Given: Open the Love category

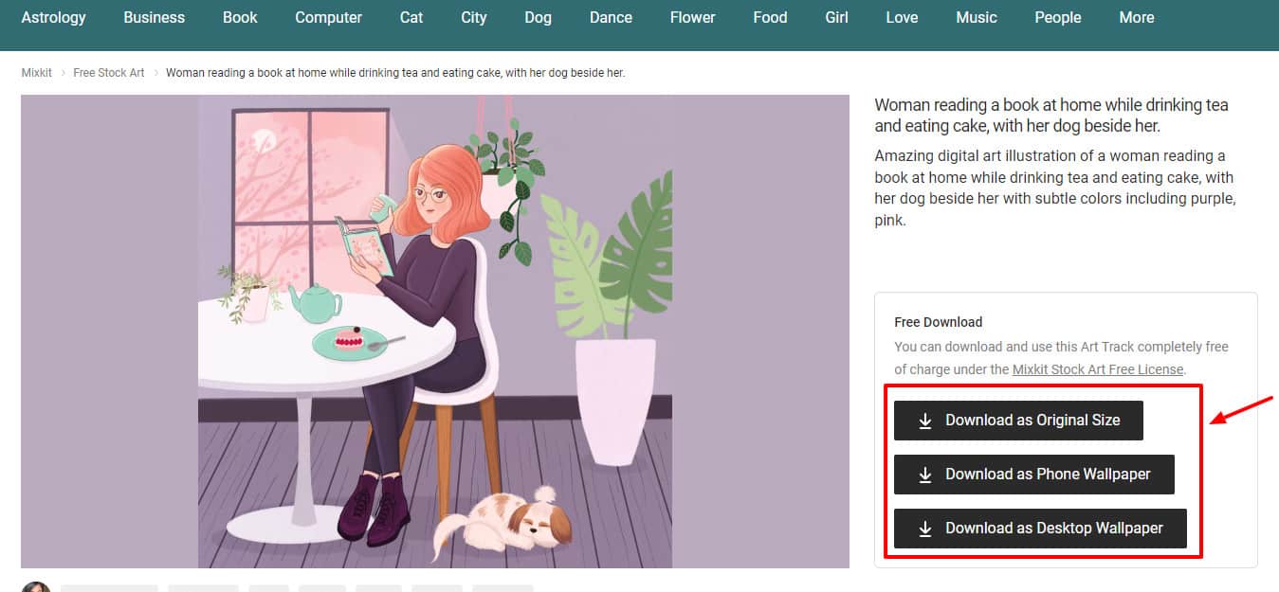Looking at the screenshot, I should [x=902, y=17].
